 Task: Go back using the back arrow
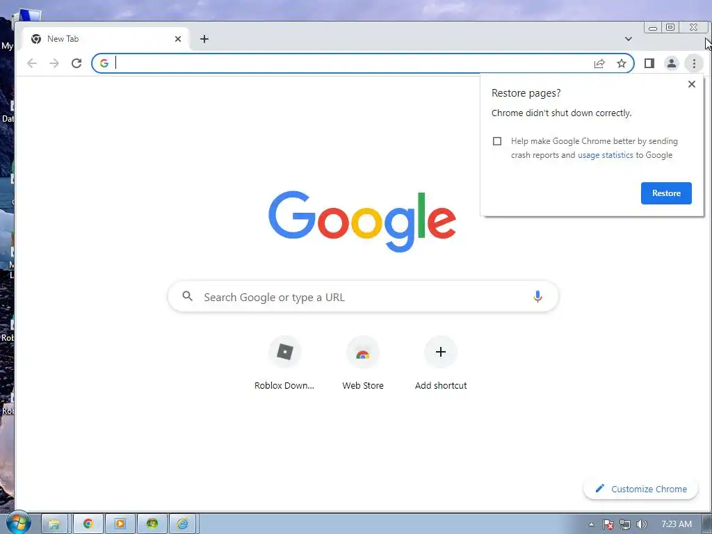tap(32, 63)
